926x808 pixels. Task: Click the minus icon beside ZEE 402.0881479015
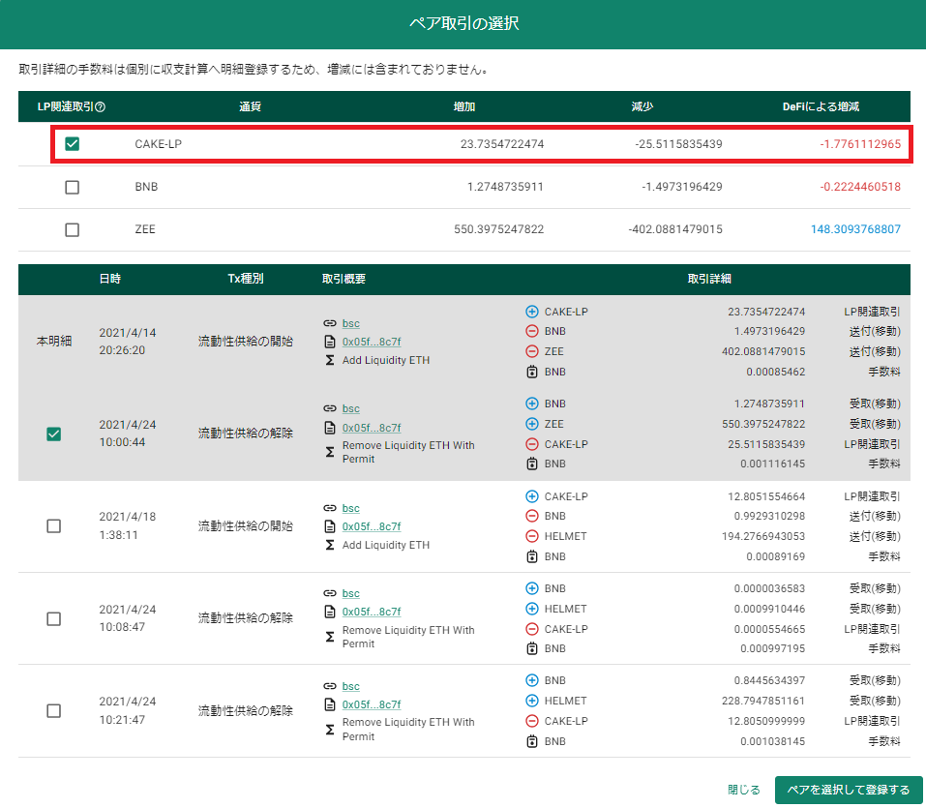point(532,351)
